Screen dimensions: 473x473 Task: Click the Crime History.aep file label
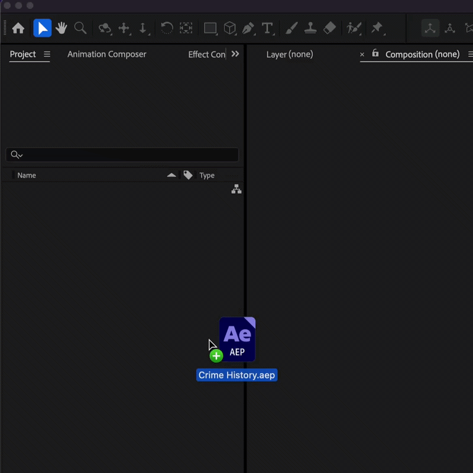pyautogui.click(x=237, y=375)
